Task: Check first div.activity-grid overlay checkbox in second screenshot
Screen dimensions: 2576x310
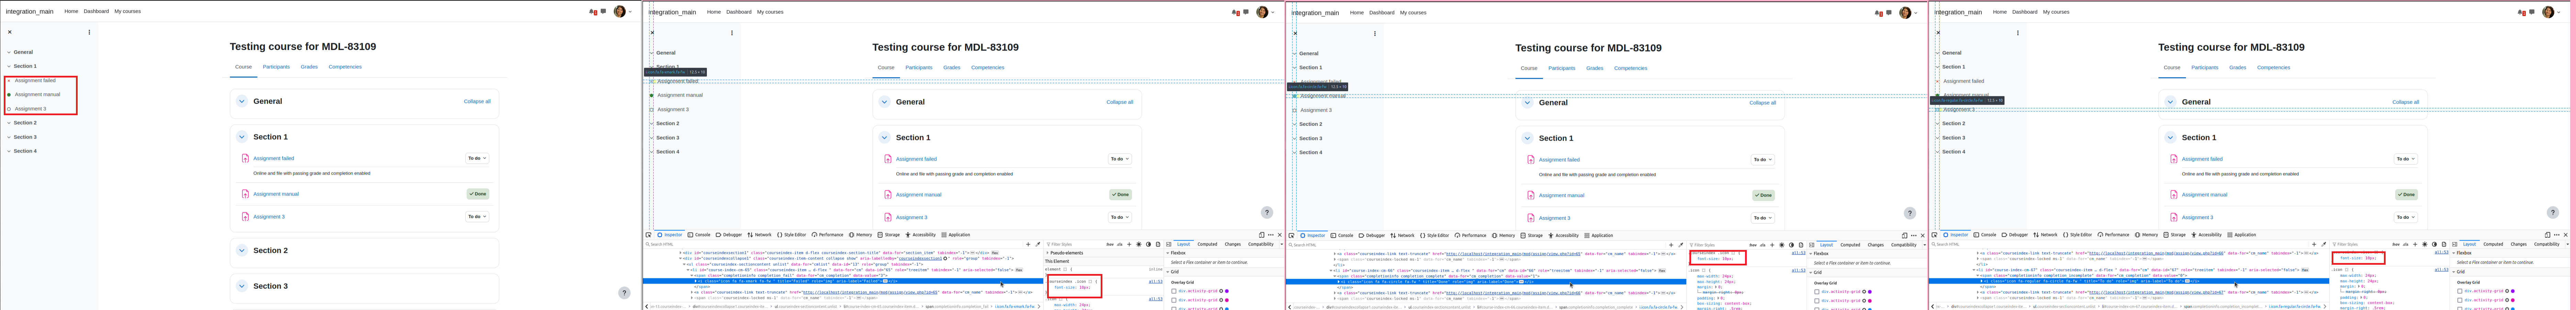Action: (x=1174, y=291)
